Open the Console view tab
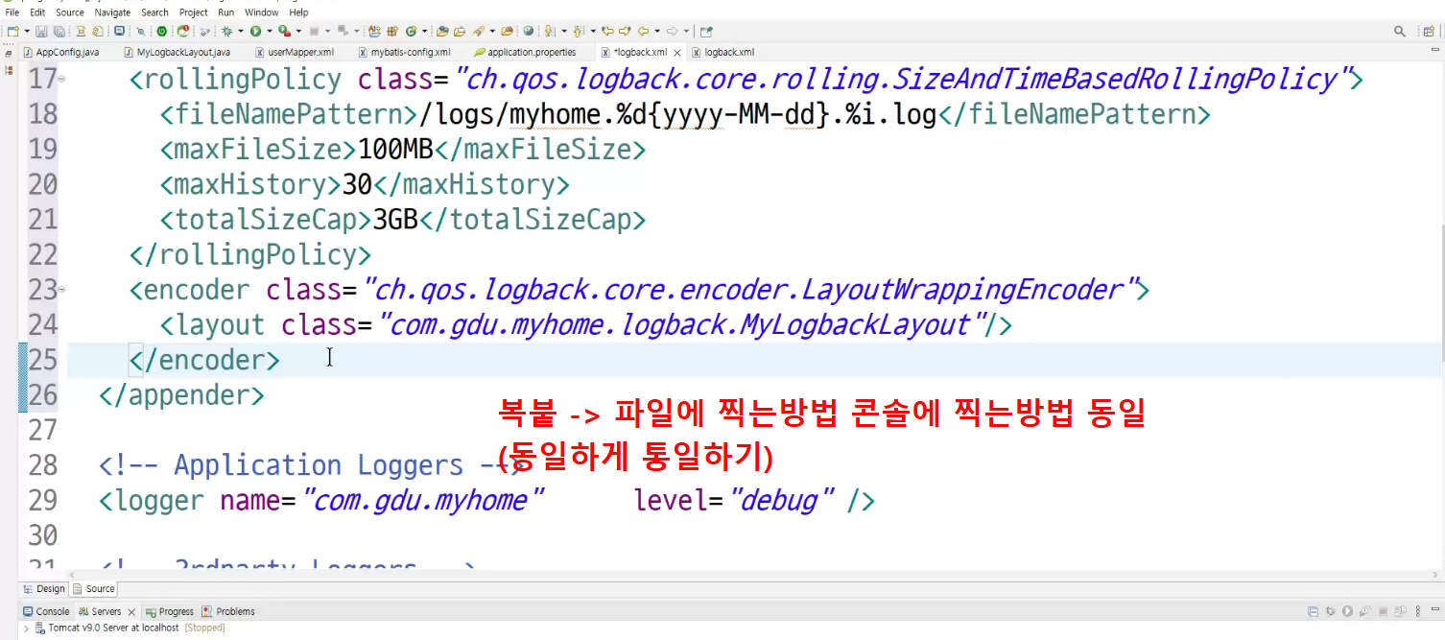Viewport: 1445px width, 640px height. pos(46,611)
